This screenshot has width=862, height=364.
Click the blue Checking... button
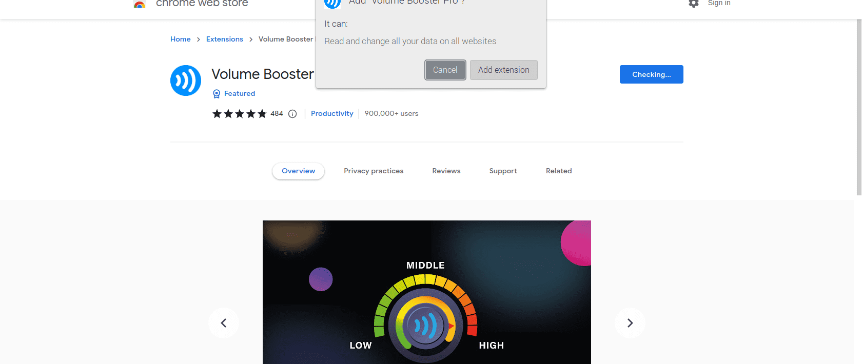(x=652, y=74)
